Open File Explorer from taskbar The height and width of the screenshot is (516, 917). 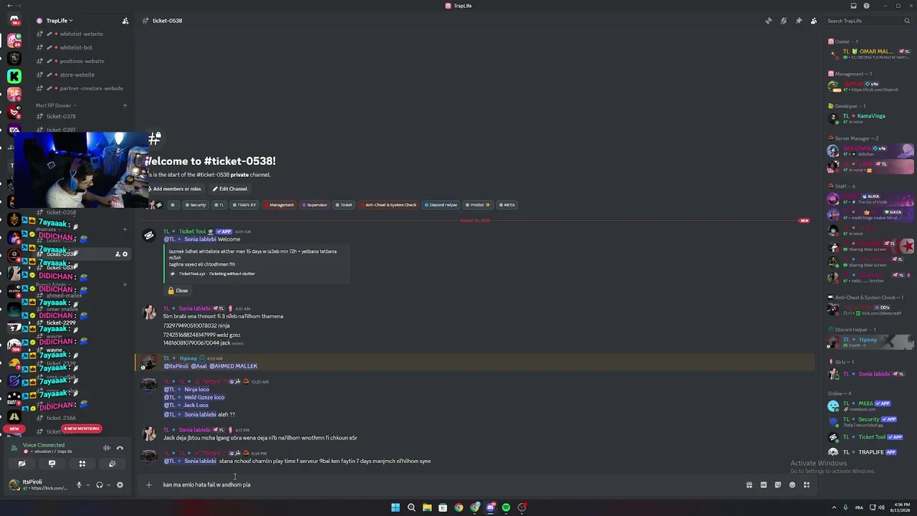pos(427,507)
